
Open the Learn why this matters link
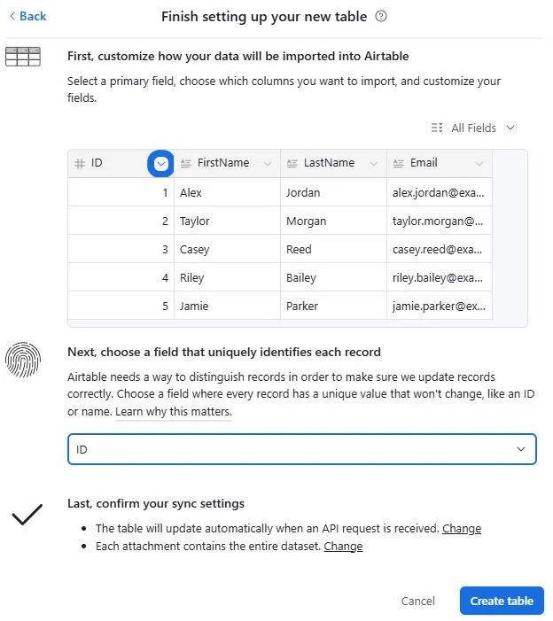point(174,412)
